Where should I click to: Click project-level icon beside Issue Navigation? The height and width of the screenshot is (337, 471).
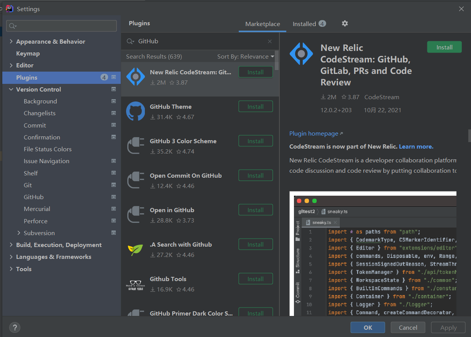coord(113,161)
